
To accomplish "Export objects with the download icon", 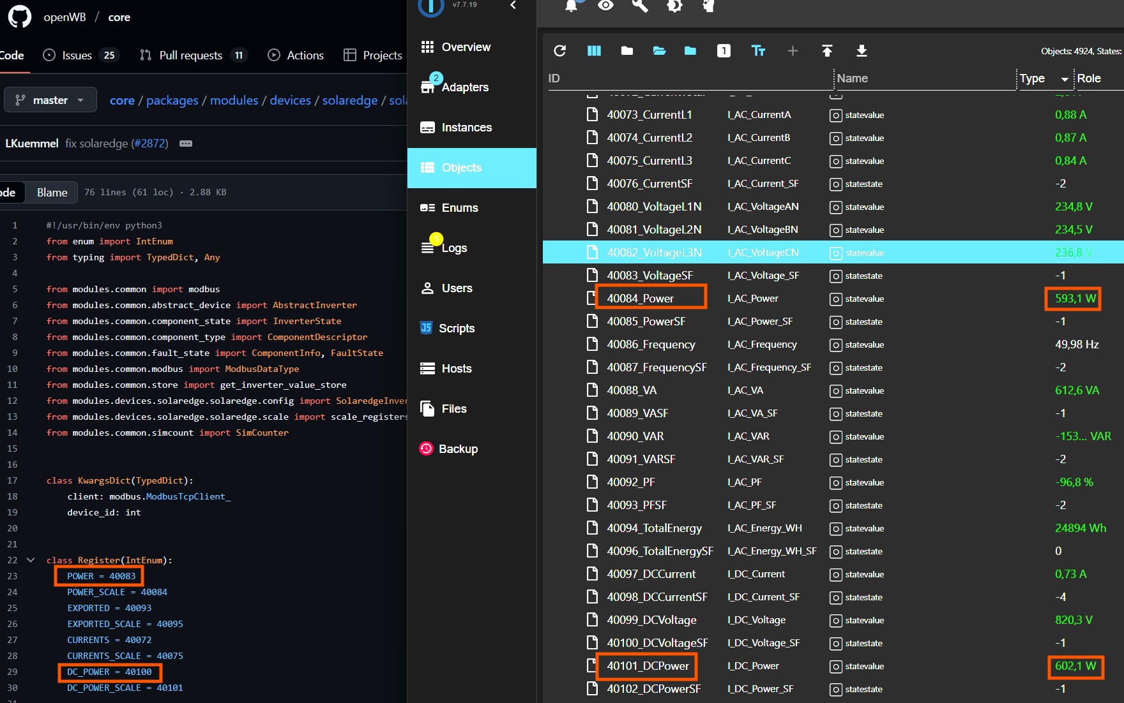I will pyautogui.click(x=862, y=51).
